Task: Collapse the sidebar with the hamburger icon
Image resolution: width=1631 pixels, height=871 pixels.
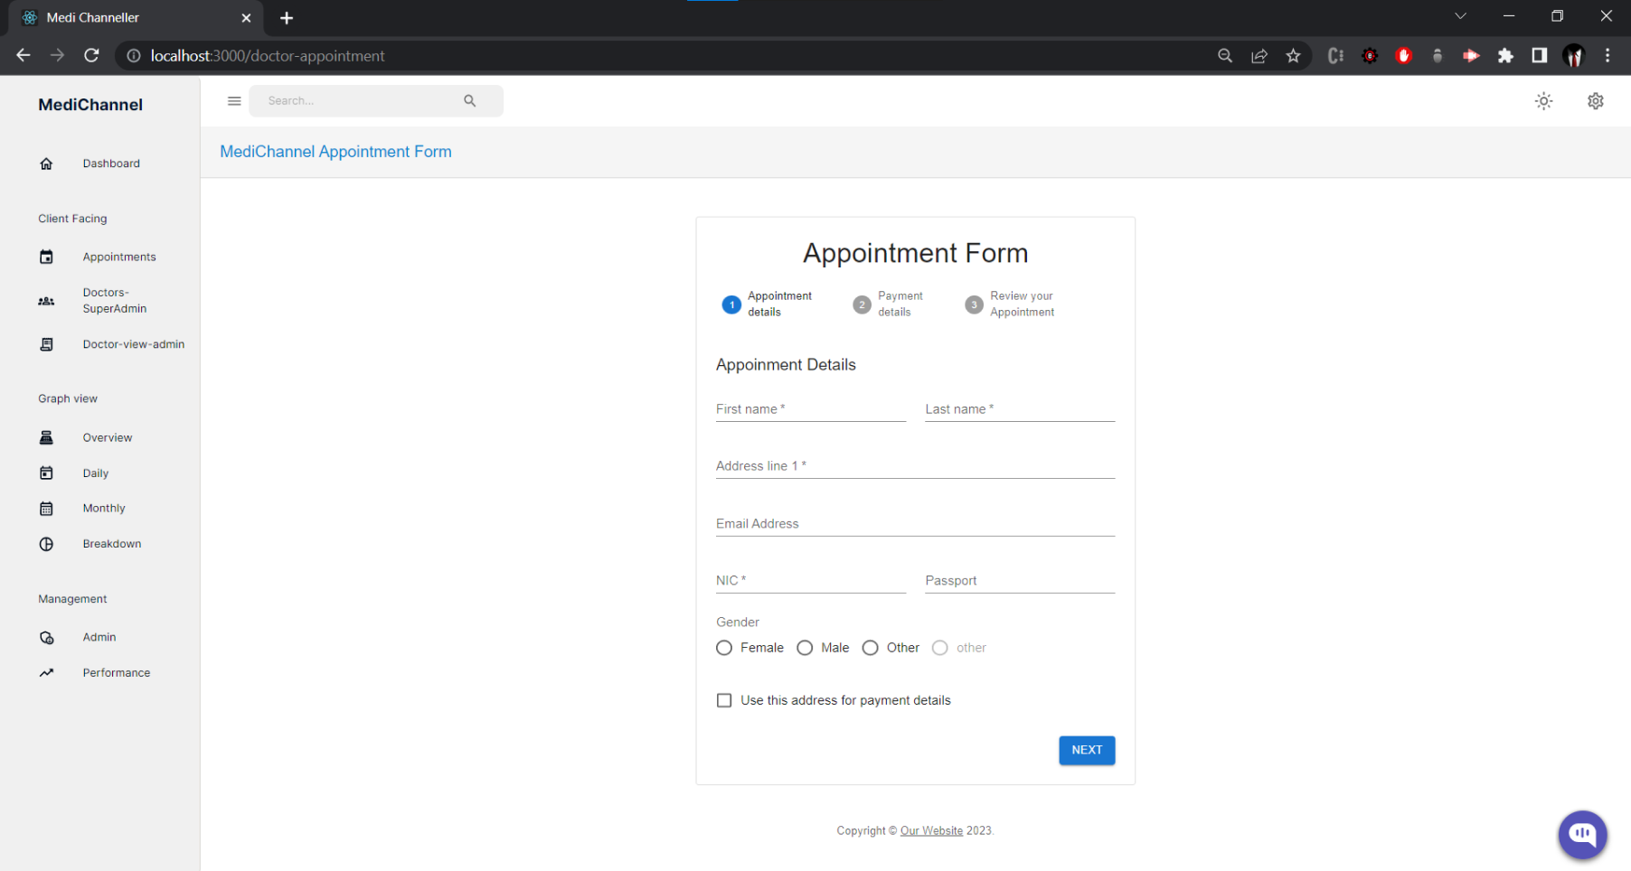Action: (234, 100)
